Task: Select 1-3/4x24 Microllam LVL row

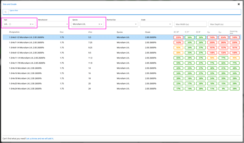Action: click(x=122, y=88)
